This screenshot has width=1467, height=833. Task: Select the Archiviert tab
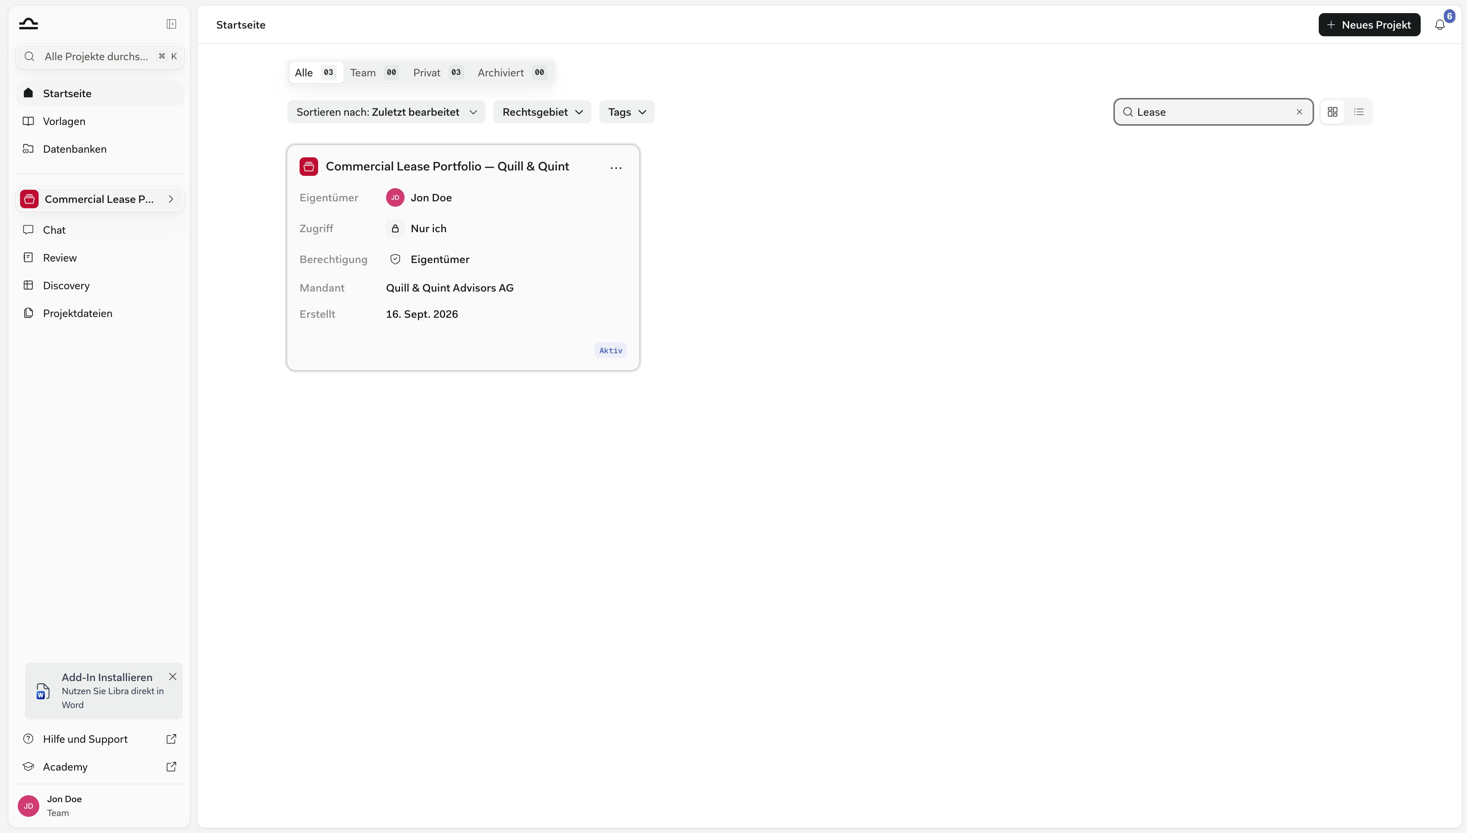(512, 73)
